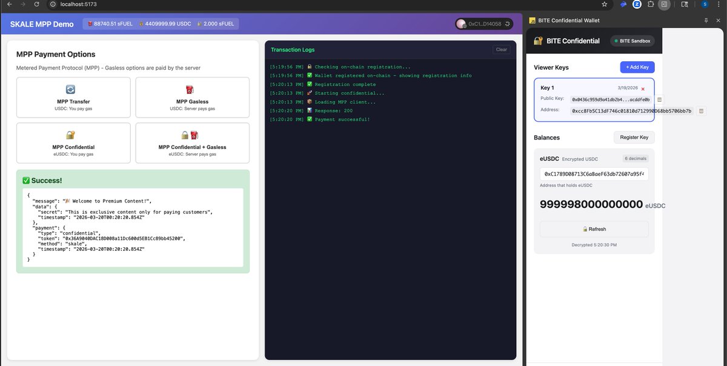The image size is (727, 366).
Task: Choose MPP Confidential + Gasless option
Action: tap(192, 143)
